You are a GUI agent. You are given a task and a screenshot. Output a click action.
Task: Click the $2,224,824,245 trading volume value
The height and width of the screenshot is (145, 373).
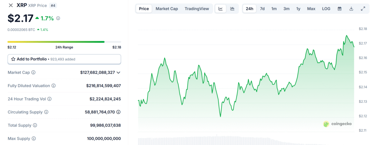click(105, 99)
